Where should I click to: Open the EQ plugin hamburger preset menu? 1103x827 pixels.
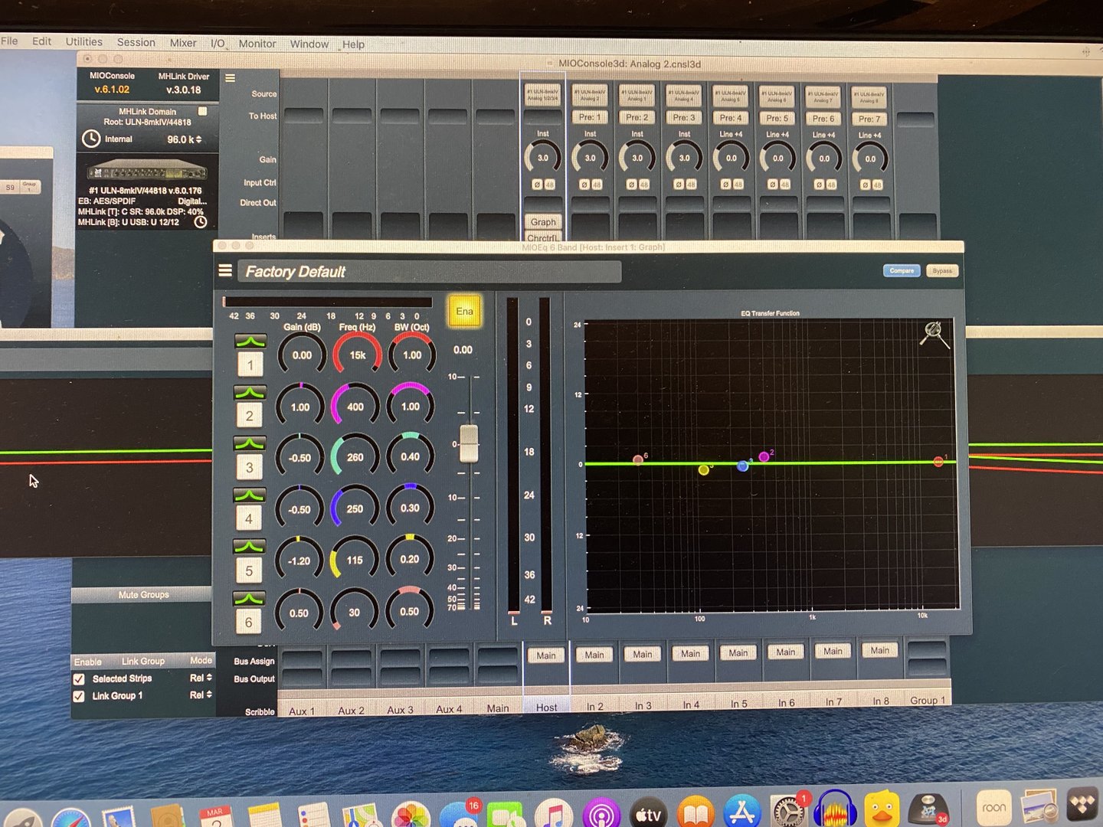coord(225,270)
